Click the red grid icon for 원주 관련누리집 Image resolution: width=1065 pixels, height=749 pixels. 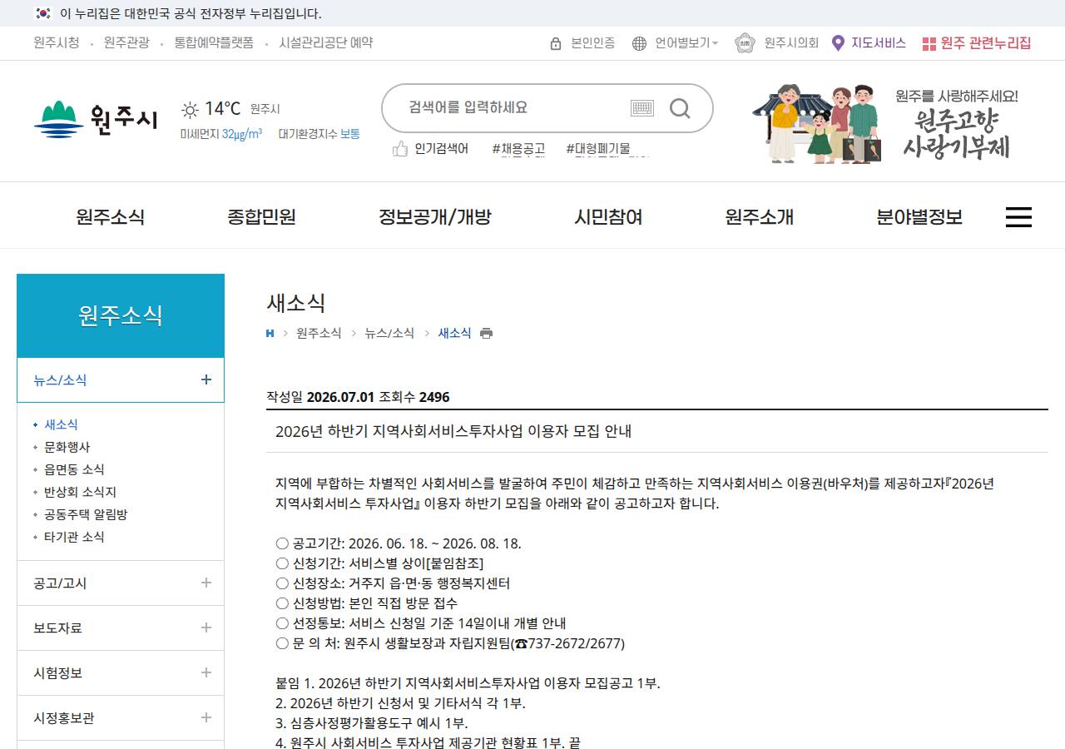tap(929, 44)
